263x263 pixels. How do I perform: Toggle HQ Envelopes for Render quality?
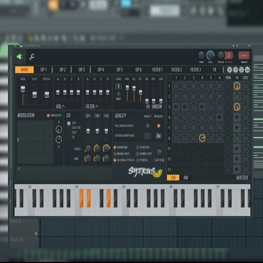pos(159,126)
